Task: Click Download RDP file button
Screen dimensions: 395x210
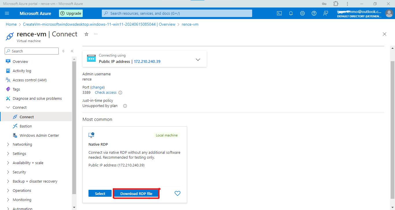Action: click(x=136, y=194)
